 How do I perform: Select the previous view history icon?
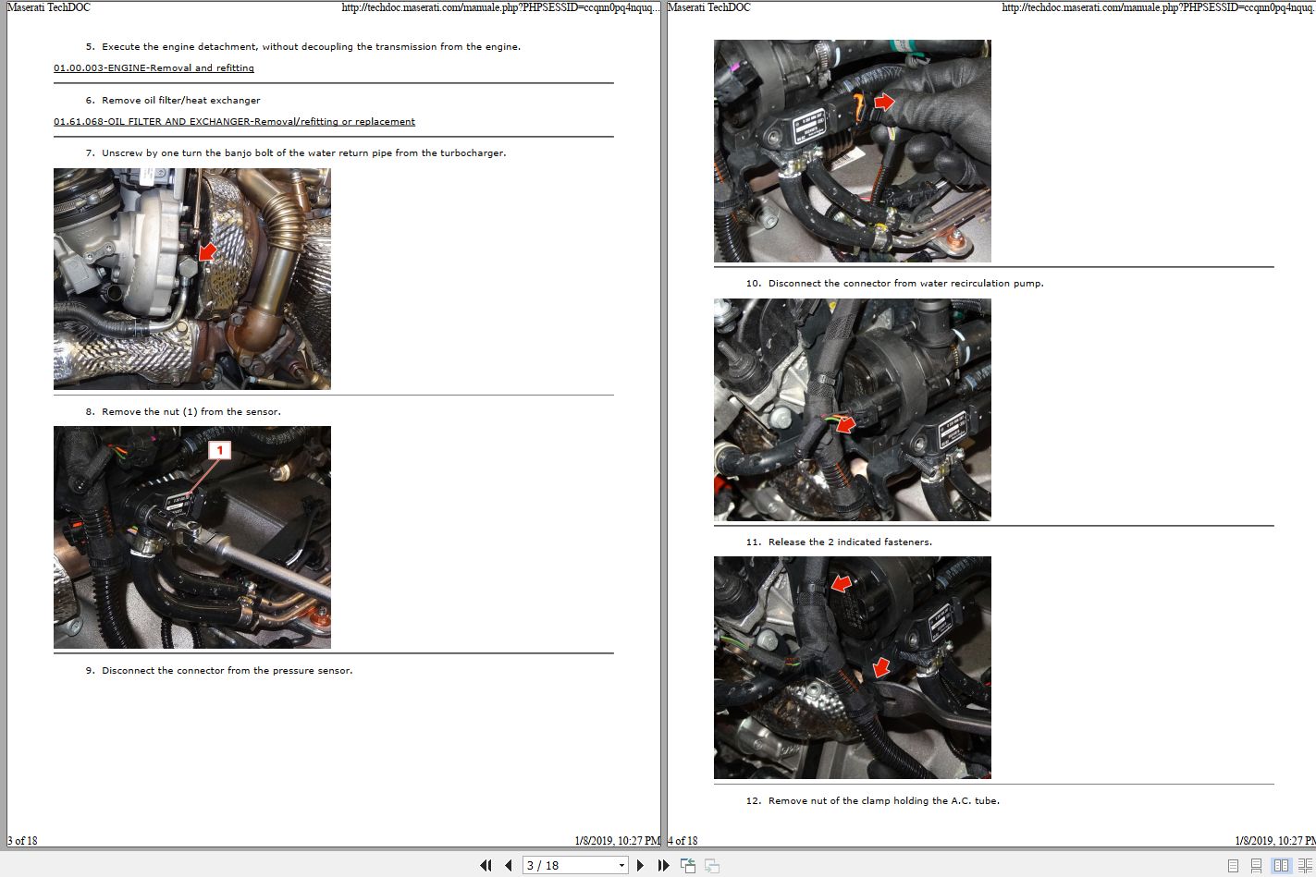click(x=688, y=866)
